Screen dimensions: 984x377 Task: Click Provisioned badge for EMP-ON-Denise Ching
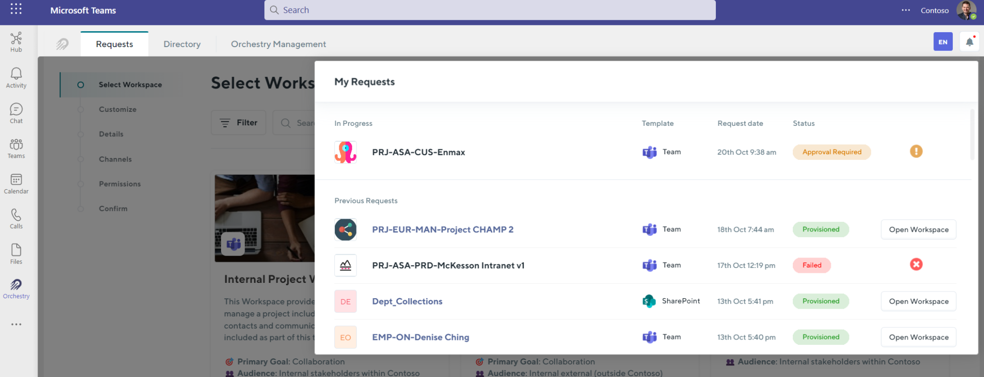tap(821, 337)
